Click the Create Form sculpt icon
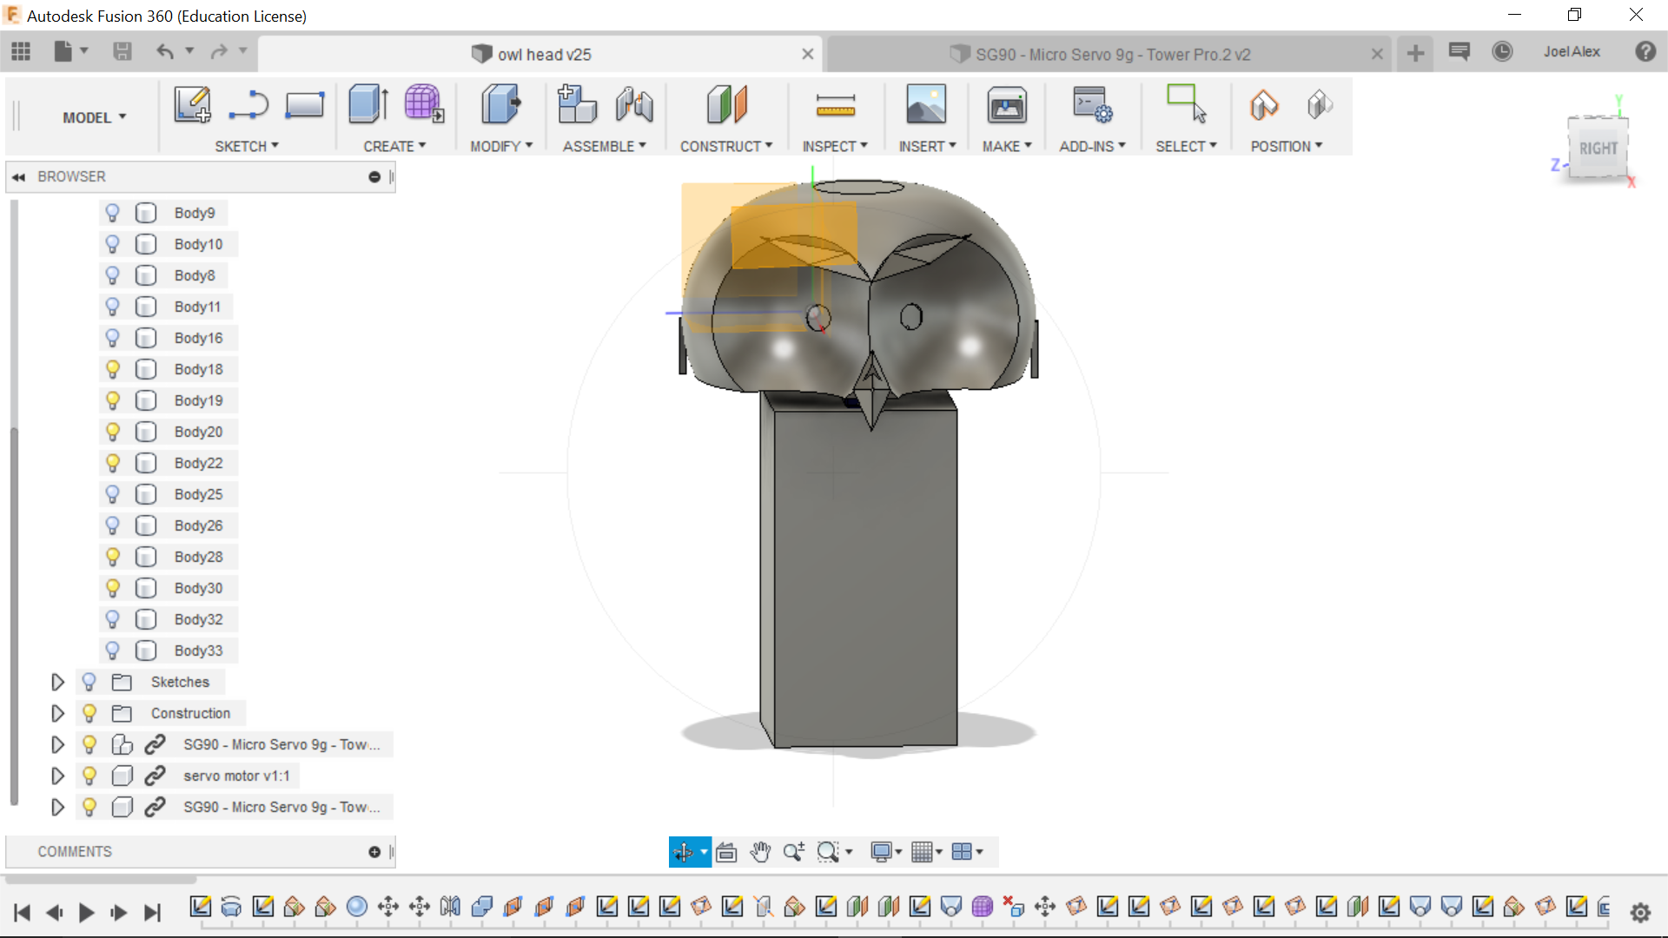 [x=423, y=105]
